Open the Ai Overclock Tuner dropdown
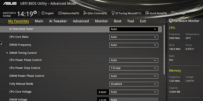Image resolution: width=203 pixels, height=101 pixels. click(134, 29)
